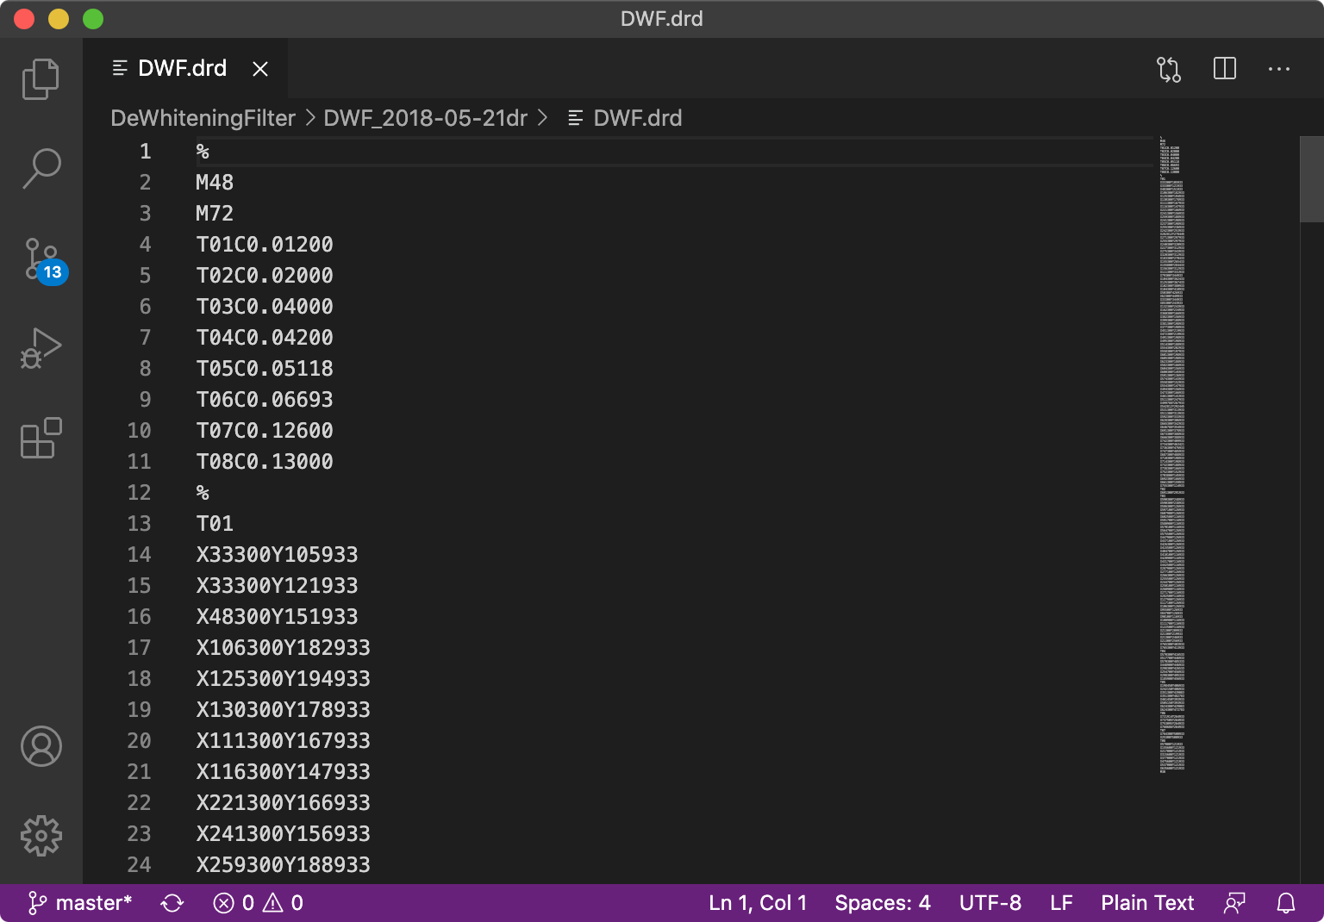Click on text T02C0.02000

pos(265,276)
